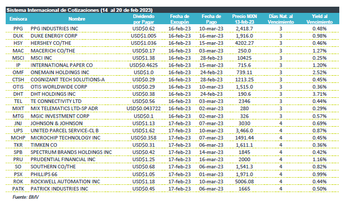Viewport: 346px width, 207px height.
Task: Click the OTIS ticker cell
Action: 18,87
